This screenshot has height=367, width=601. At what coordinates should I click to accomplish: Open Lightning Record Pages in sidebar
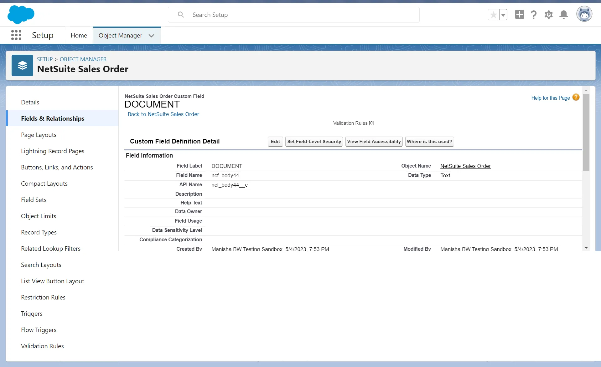pos(53,151)
